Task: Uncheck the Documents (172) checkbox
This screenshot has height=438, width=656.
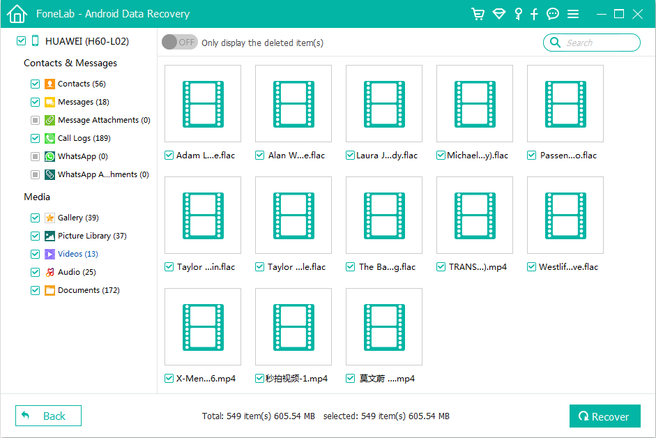Action: point(35,290)
